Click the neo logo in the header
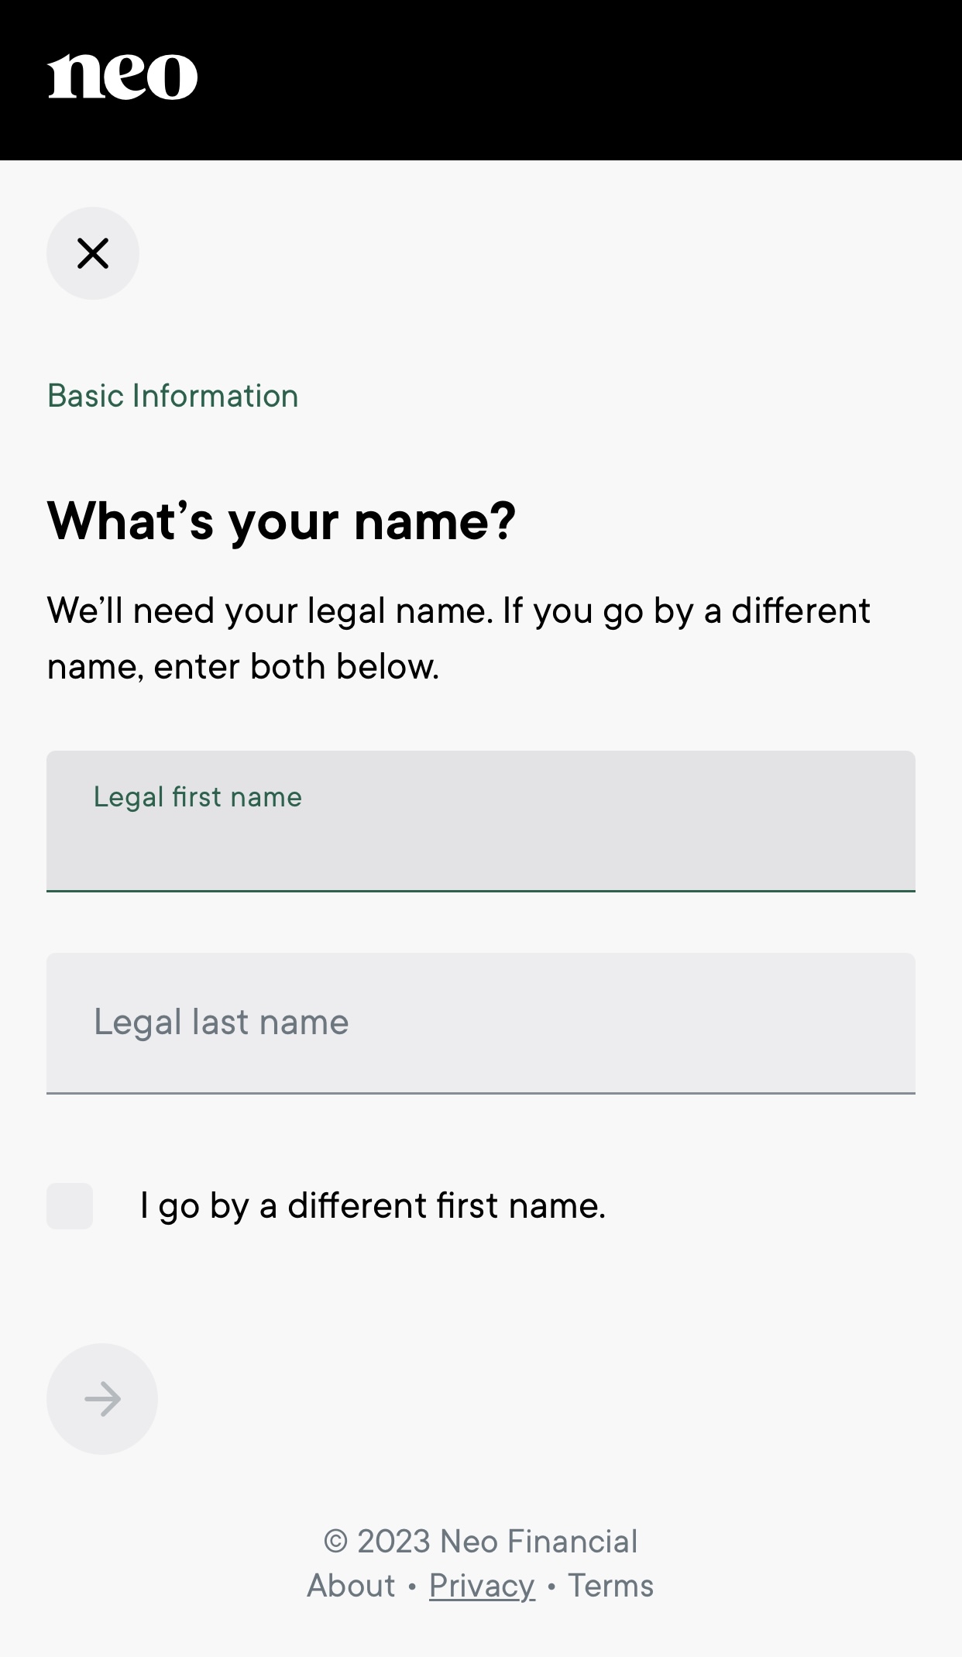Image resolution: width=962 pixels, height=1657 pixels. [x=122, y=77]
